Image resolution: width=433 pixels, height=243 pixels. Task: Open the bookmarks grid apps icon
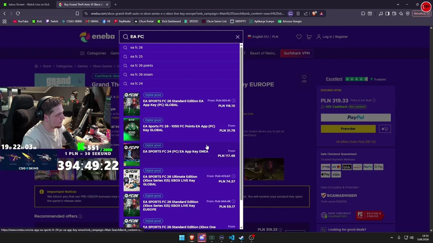[4, 21]
